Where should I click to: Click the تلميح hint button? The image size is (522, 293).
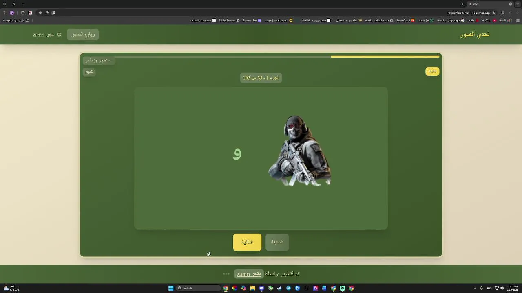point(89,72)
